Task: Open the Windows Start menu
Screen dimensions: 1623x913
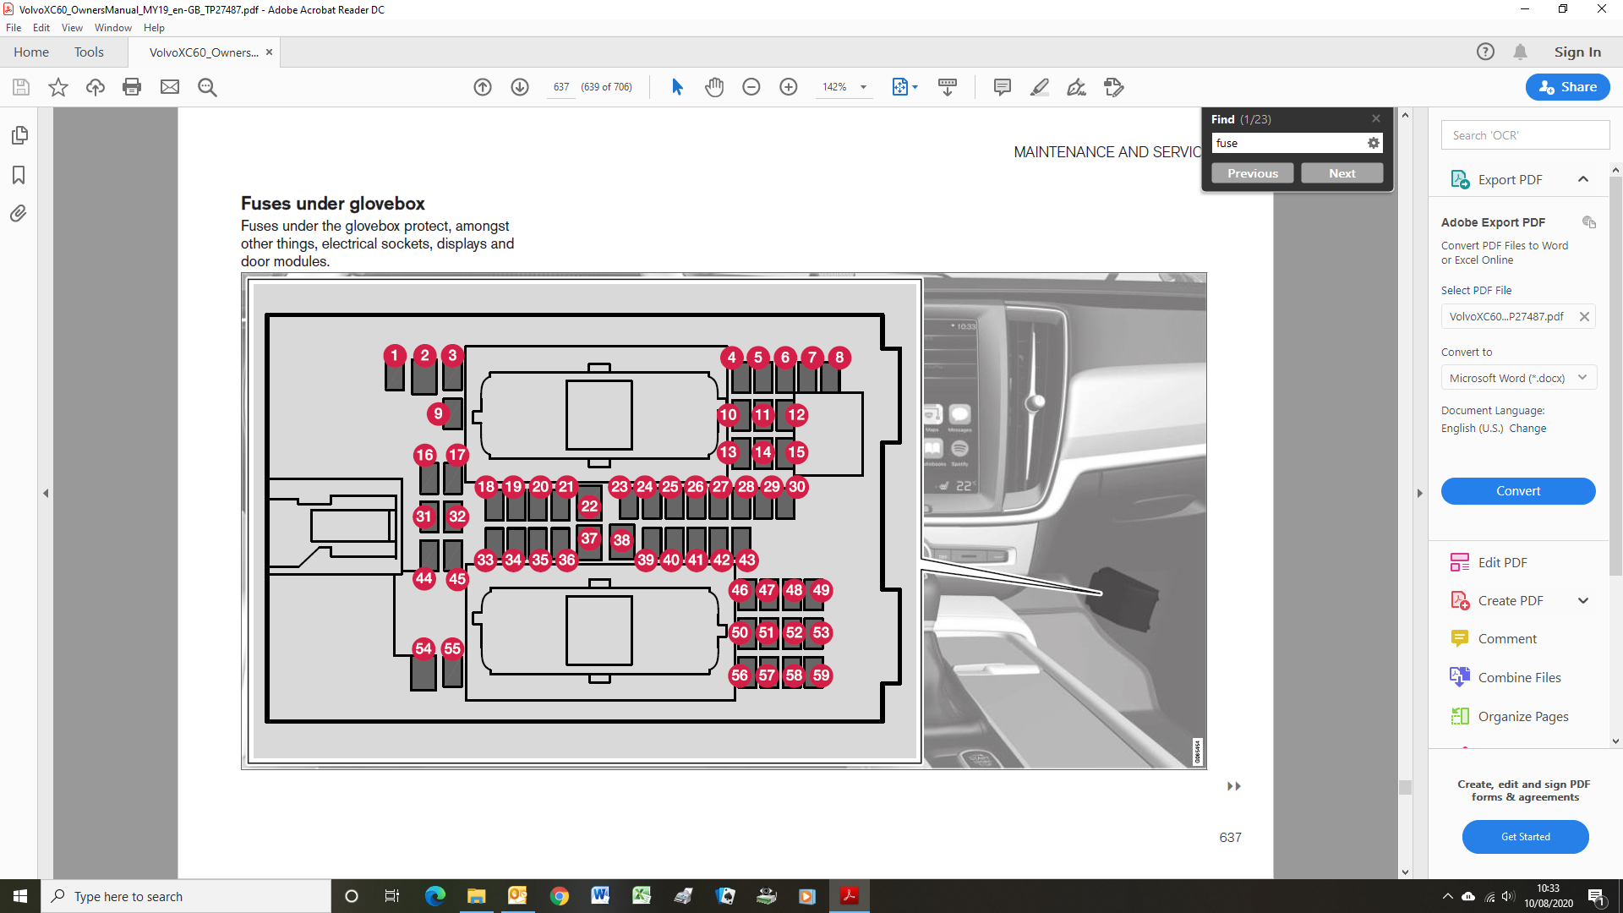Action: [x=20, y=896]
